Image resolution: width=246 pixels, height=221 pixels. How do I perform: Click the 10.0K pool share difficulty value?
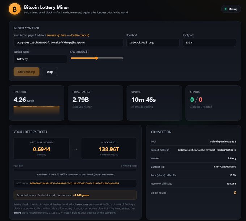click(233, 175)
